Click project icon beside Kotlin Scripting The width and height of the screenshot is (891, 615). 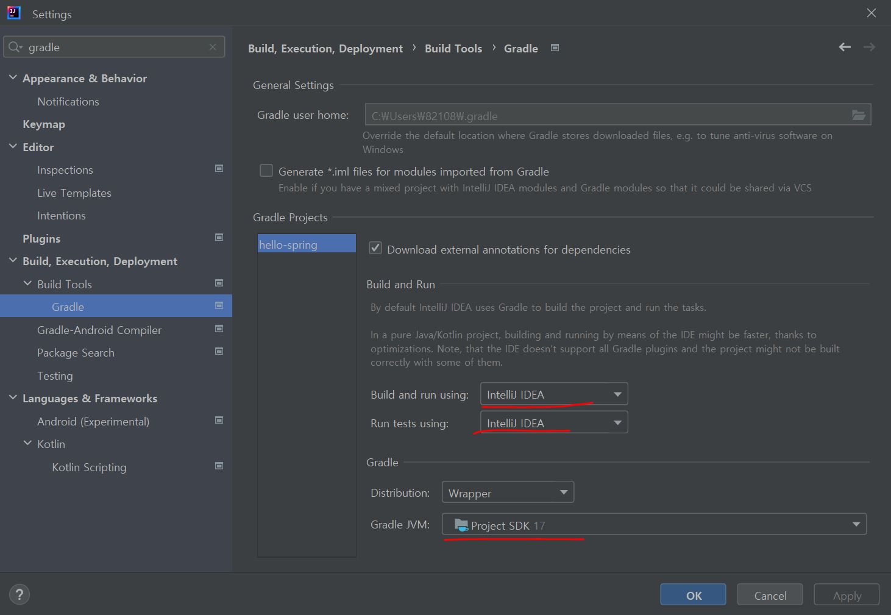(219, 466)
